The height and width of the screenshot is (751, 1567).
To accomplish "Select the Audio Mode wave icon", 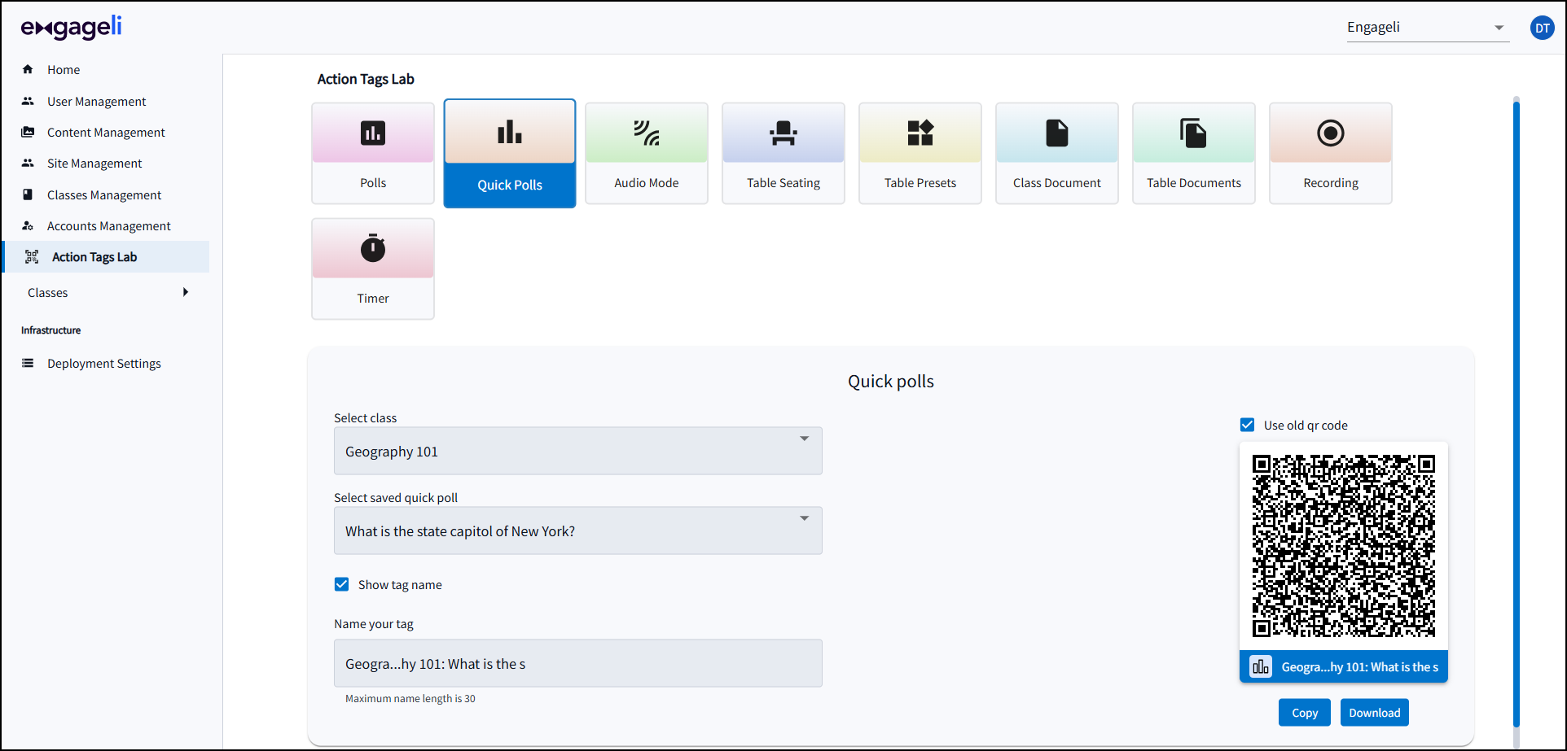I will (x=647, y=133).
